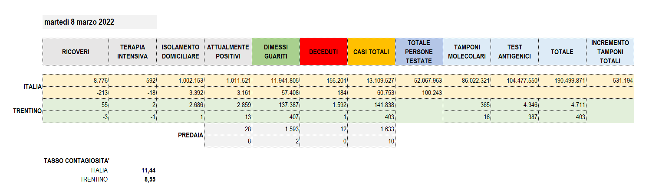Click the RICOVERI column header
The width and height of the screenshot is (649, 195).
[76, 52]
